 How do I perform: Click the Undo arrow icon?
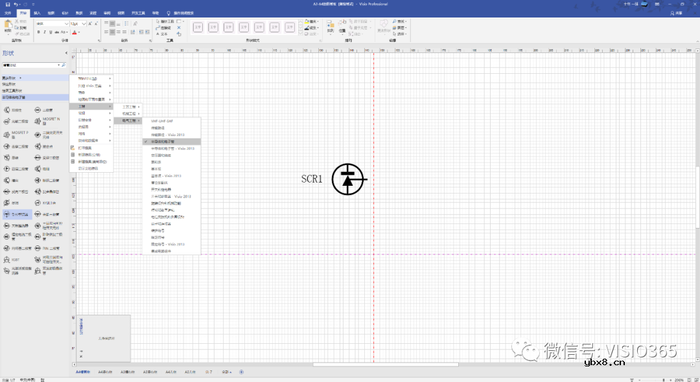pos(17,5)
